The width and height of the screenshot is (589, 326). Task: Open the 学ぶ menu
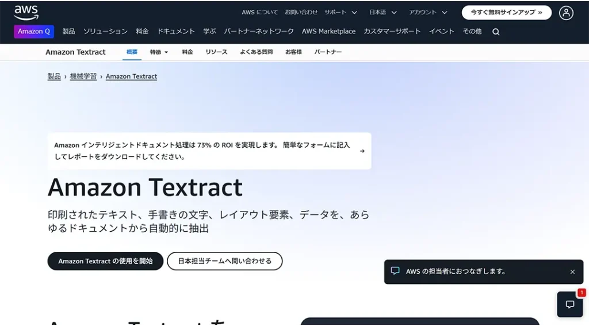pyautogui.click(x=209, y=32)
